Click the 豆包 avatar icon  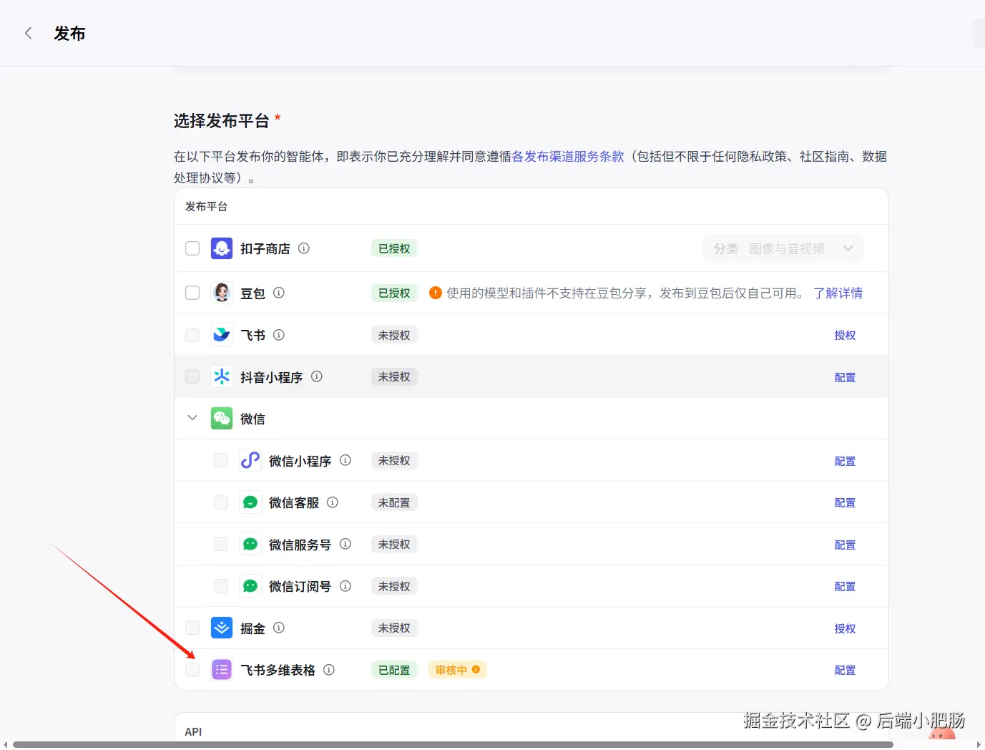[222, 293]
